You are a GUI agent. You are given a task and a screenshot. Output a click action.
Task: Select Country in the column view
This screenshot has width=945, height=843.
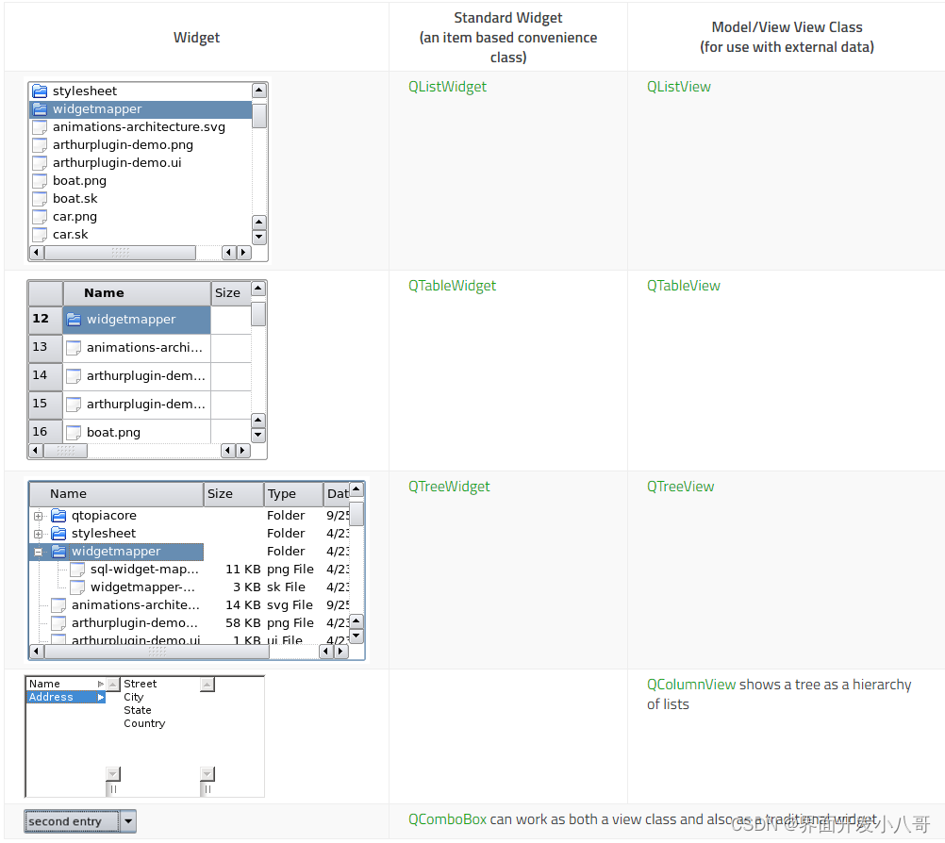(x=144, y=723)
